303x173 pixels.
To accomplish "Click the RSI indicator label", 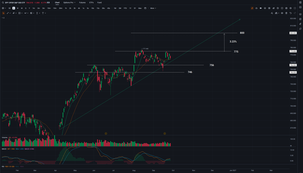I will point(3,166).
